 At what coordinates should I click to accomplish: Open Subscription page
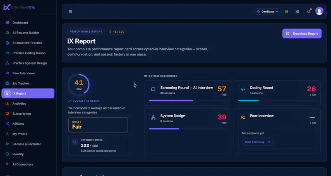(x=28, y=114)
